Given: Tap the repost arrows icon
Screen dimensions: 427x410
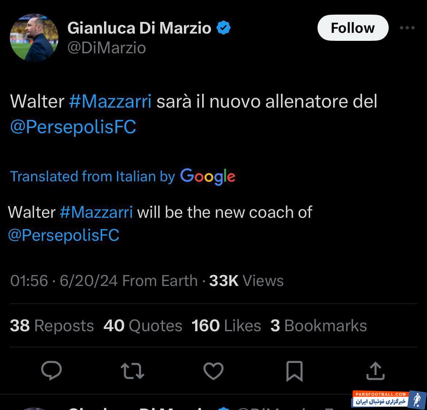Looking at the screenshot, I should click(x=132, y=371).
